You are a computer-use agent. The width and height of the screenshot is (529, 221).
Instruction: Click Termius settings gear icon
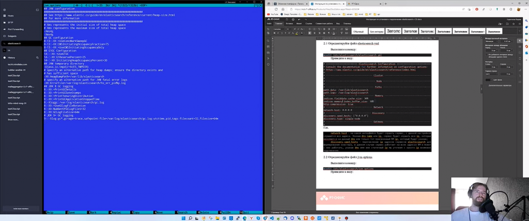point(4,10)
